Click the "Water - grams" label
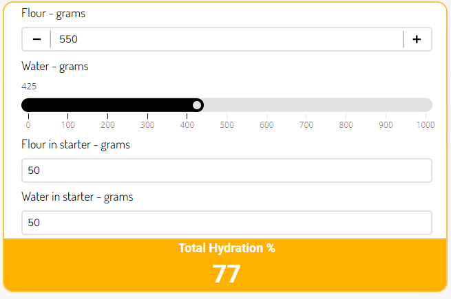The height and width of the screenshot is (299, 451). (x=55, y=67)
